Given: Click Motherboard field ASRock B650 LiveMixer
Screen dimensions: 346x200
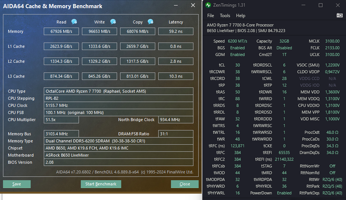Looking at the screenshot, I should [119, 155].
